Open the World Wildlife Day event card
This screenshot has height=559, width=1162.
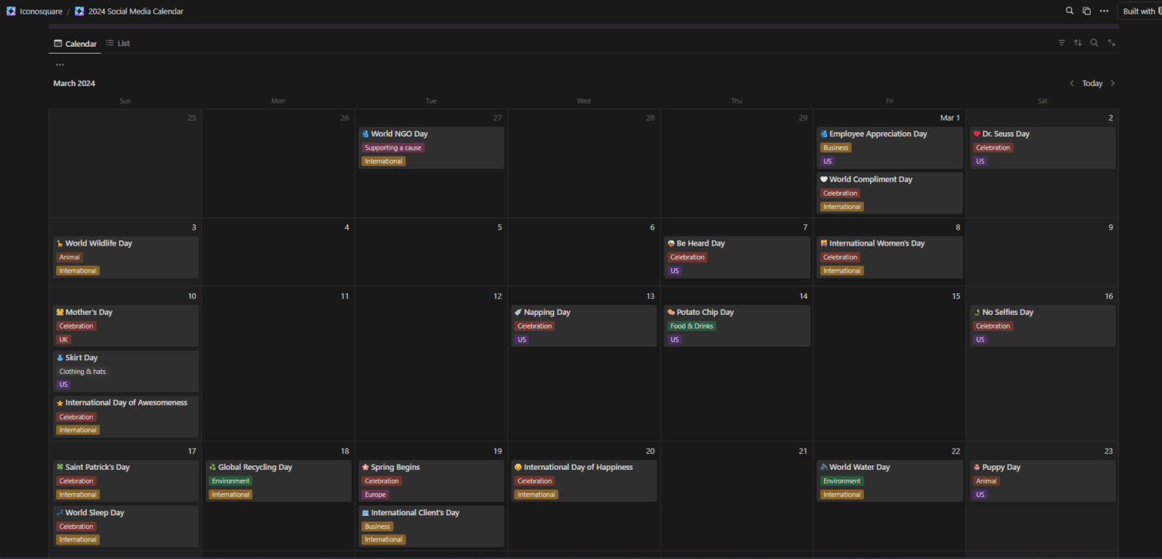98,242
